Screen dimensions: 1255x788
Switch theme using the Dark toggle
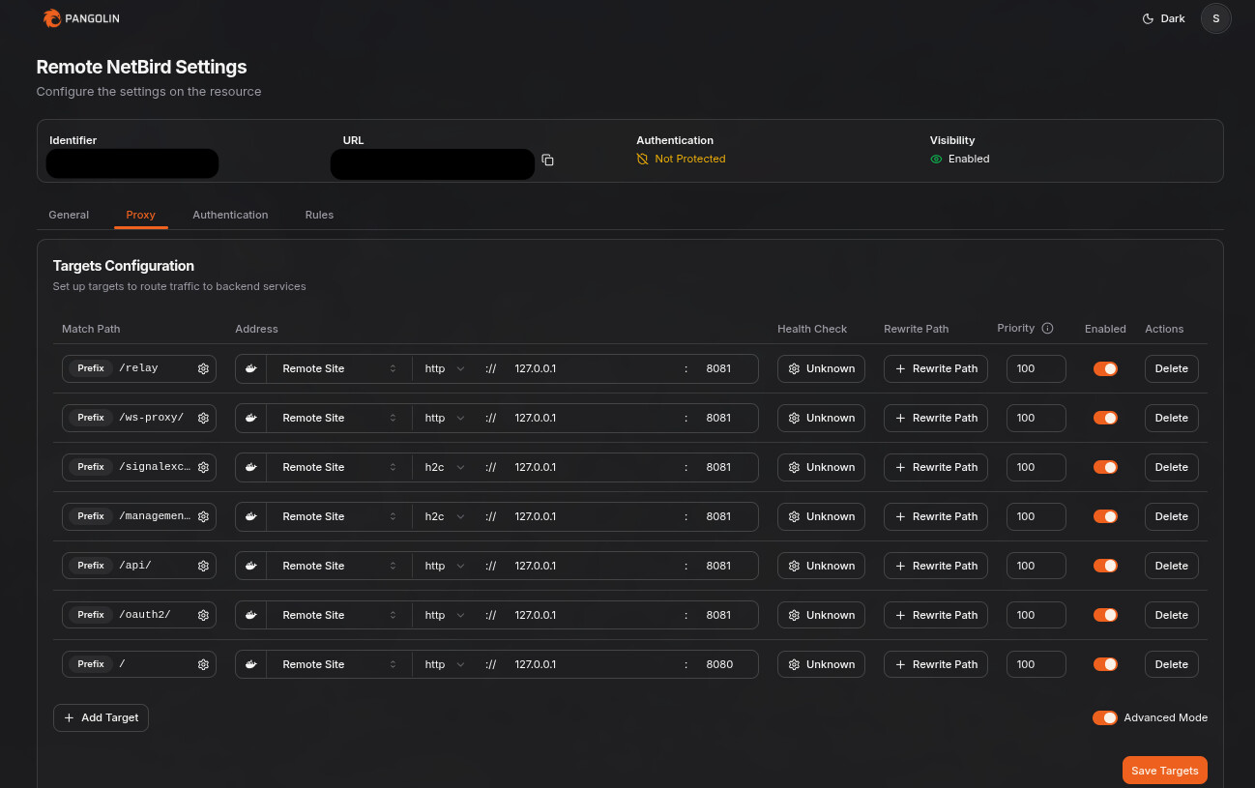click(1163, 18)
